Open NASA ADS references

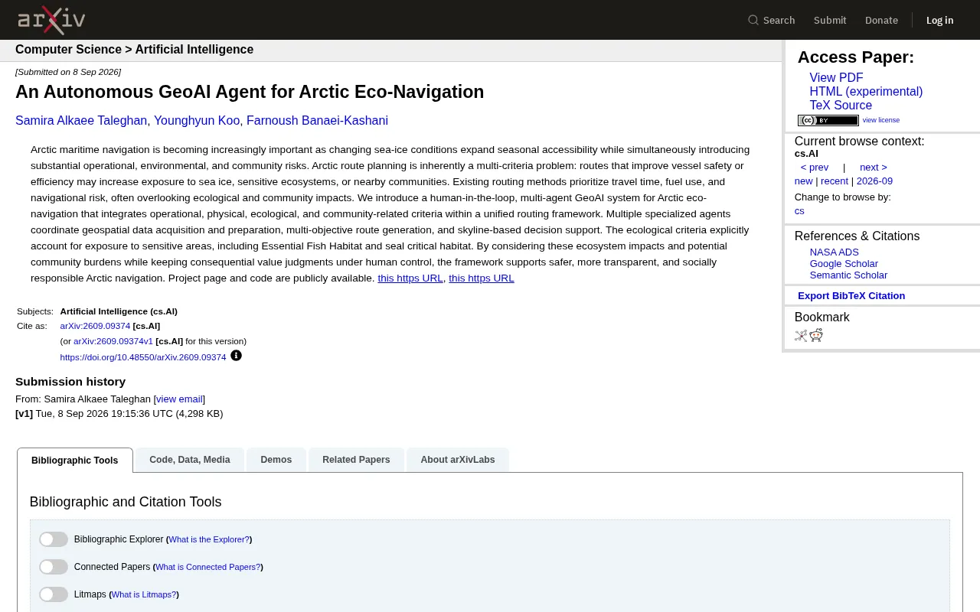[x=835, y=252]
